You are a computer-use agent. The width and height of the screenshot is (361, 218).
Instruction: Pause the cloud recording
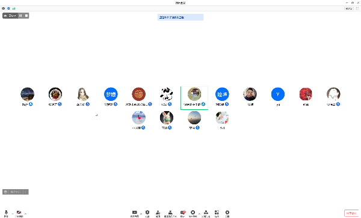[x=20, y=16]
